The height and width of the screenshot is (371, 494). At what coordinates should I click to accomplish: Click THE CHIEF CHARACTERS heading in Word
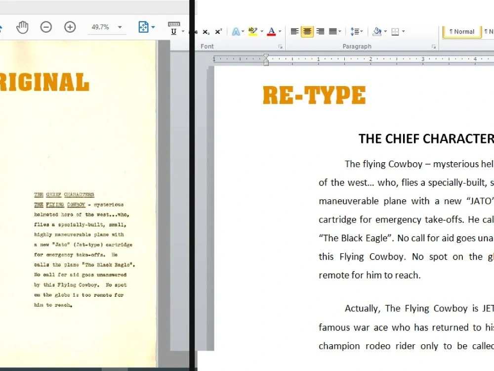tap(426, 139)
